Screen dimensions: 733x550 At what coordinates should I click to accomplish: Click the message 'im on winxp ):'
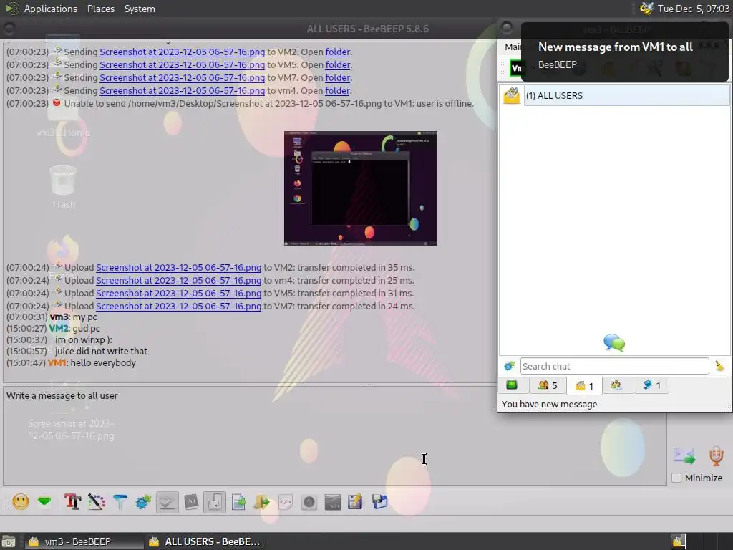pyautogui.click(x=84, y=340)
